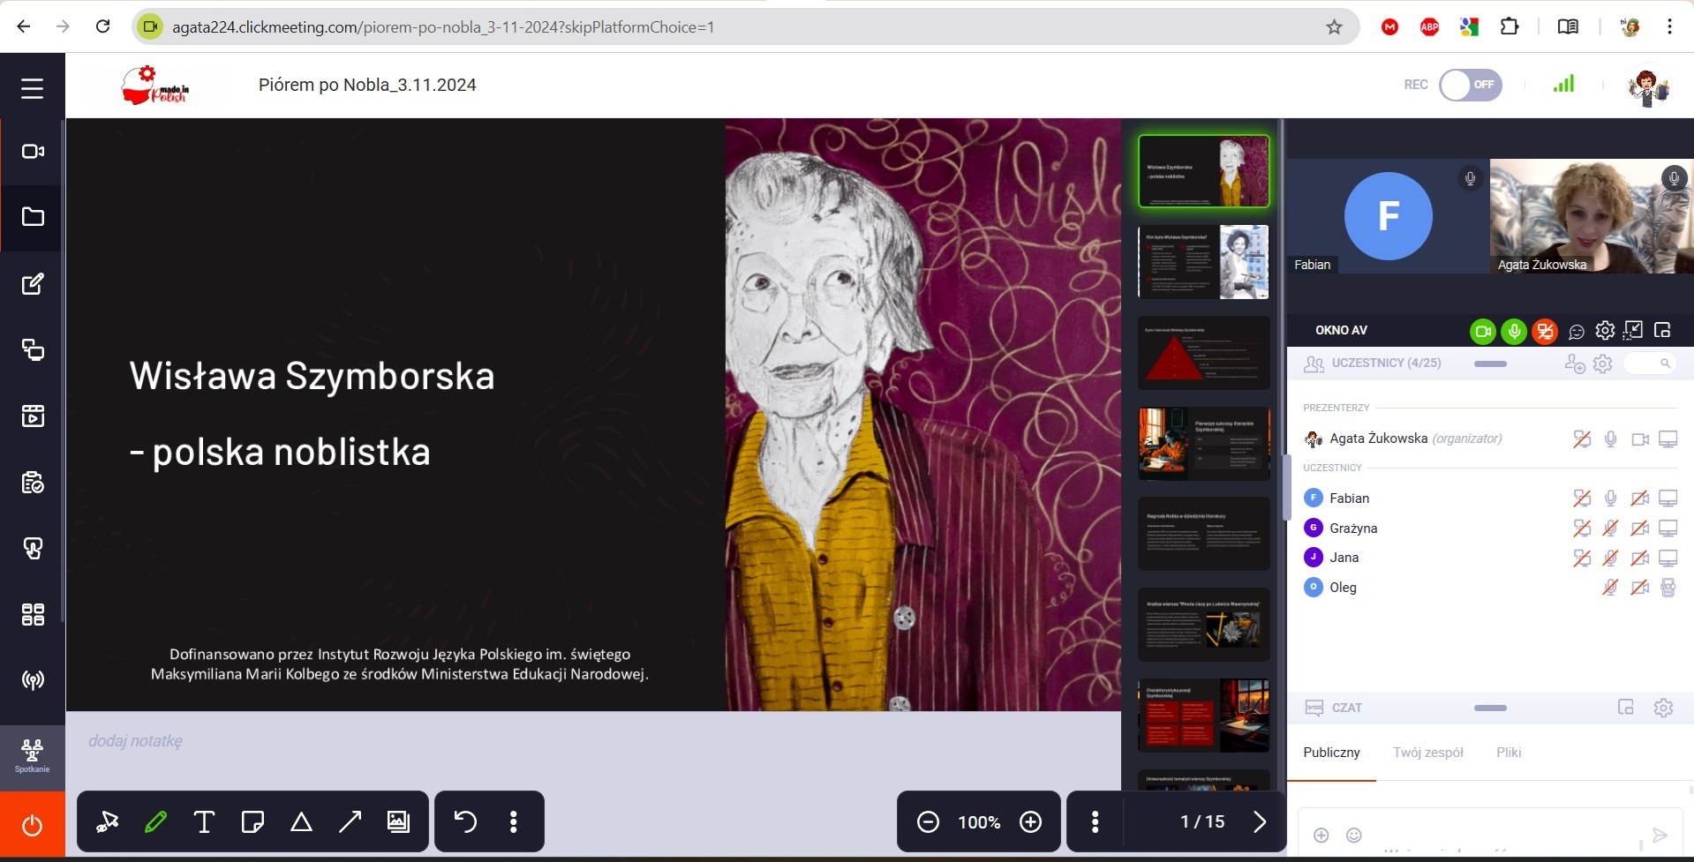Pop out the chat panel

(x=1625, y=708)
